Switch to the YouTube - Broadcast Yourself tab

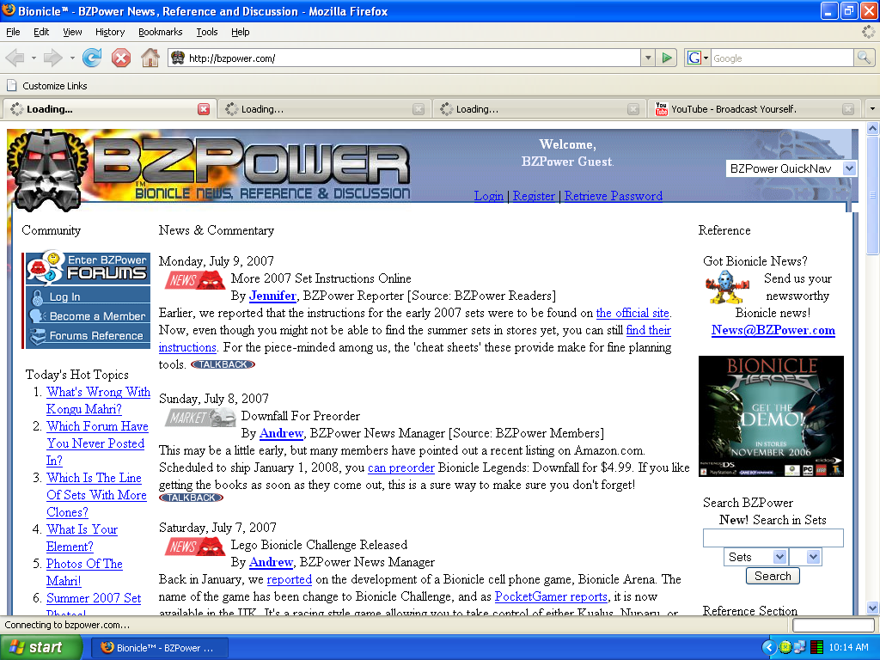tap(755, 109)
